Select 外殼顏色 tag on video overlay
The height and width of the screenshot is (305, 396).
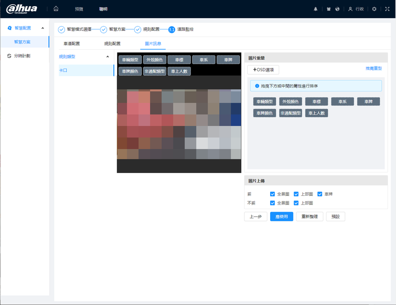point(154,59)
